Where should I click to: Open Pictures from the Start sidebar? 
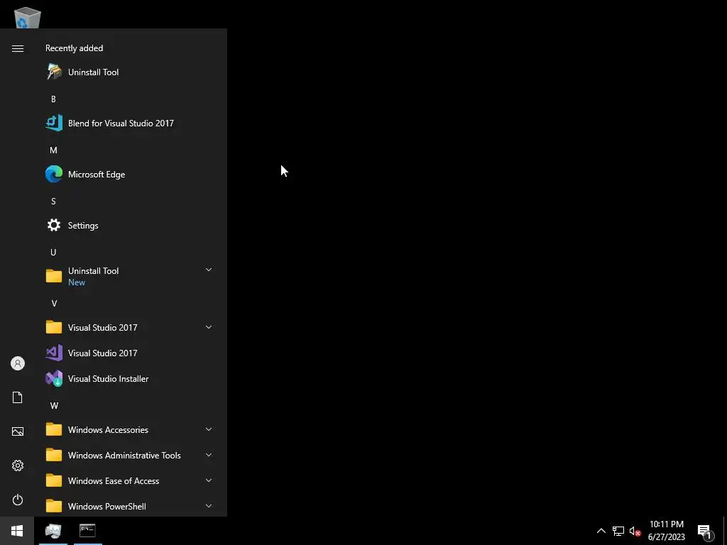pyautogui.click(x=18, y=431)
